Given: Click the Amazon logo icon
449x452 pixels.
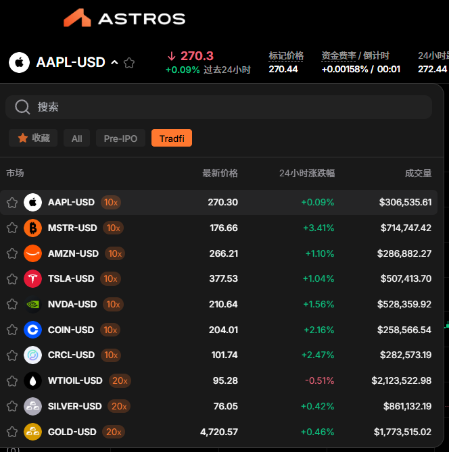Looking at the screenshot, I should click(32, 253).
